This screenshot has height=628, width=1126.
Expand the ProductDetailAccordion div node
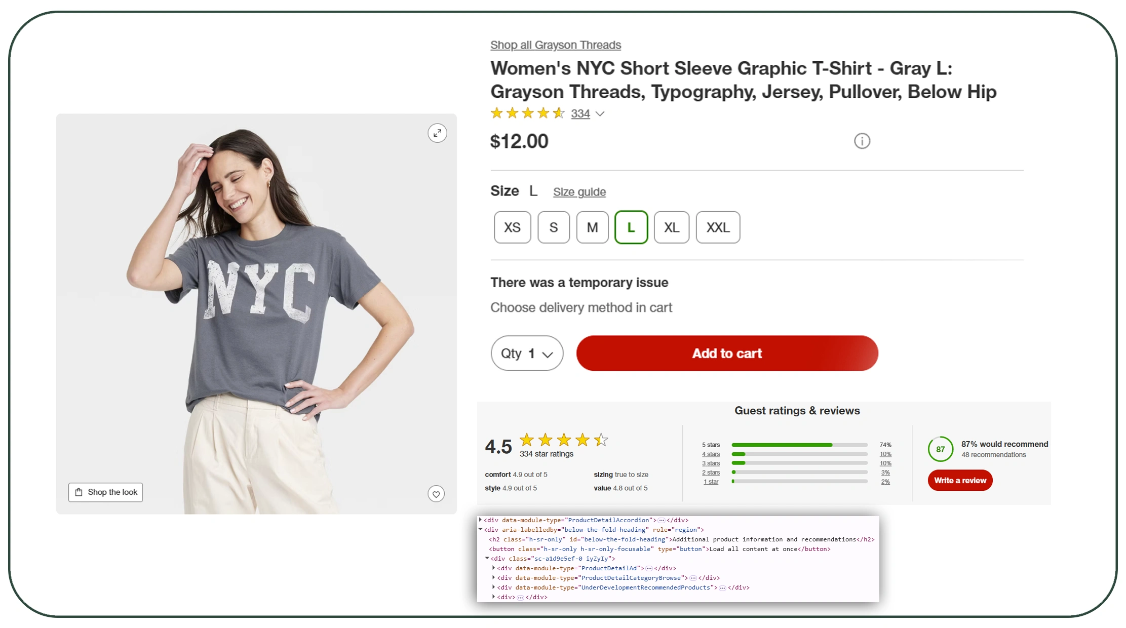pyautogui.click(x=481, y=520)
